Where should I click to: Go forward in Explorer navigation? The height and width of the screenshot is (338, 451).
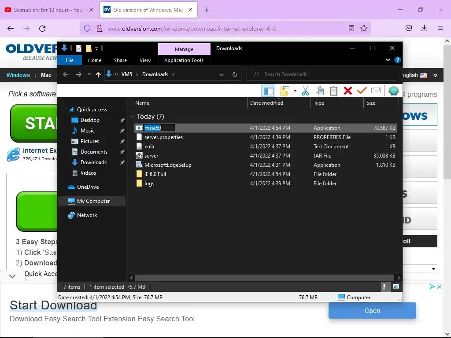pos(78,74)
